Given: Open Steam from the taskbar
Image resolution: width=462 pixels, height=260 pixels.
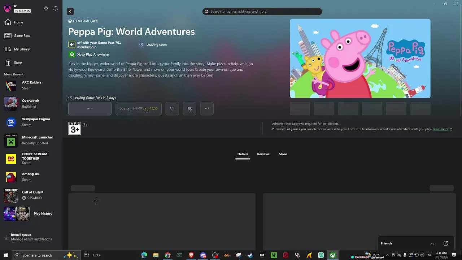Looking at the screenshot, I should (x=250, y=255).
